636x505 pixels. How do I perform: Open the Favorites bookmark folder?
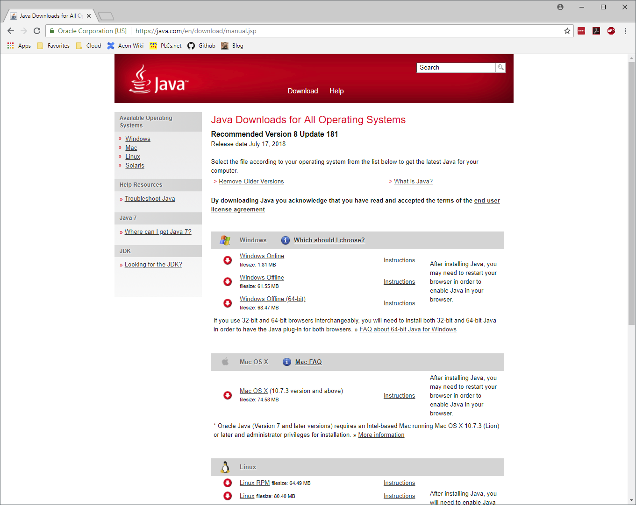(x=53, y=46)
